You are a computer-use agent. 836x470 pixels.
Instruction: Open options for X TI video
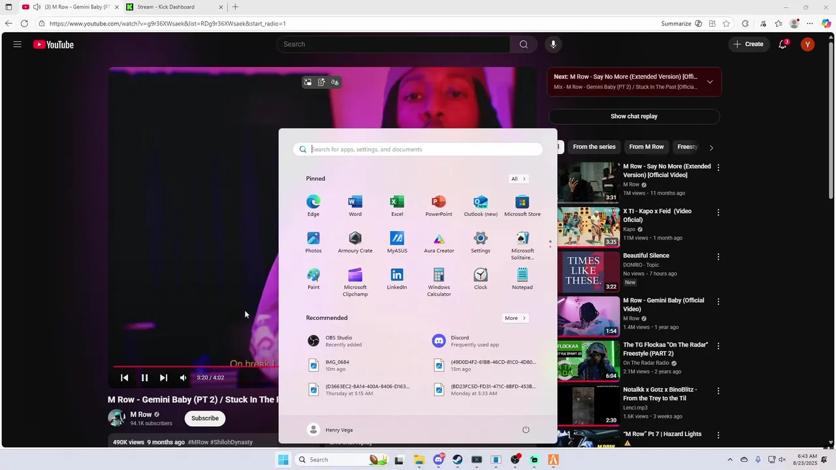[718, 212]
